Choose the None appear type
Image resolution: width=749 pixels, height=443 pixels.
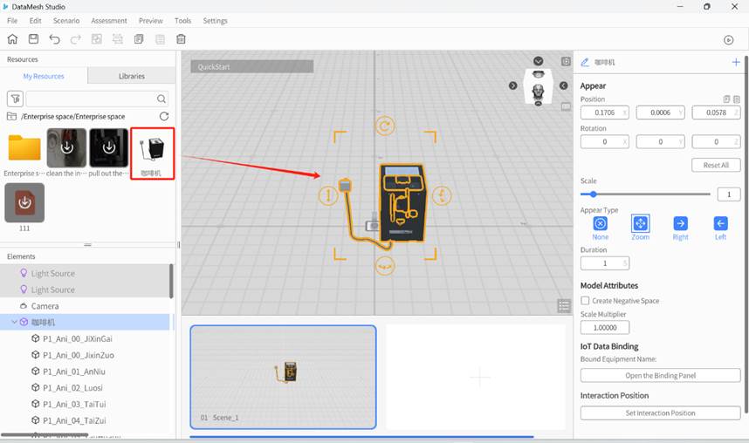tap(601, 224)
